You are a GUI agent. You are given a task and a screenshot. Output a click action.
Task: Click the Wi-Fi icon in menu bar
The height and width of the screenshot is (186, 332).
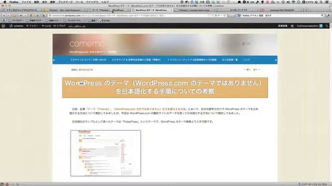coord(293,2)
